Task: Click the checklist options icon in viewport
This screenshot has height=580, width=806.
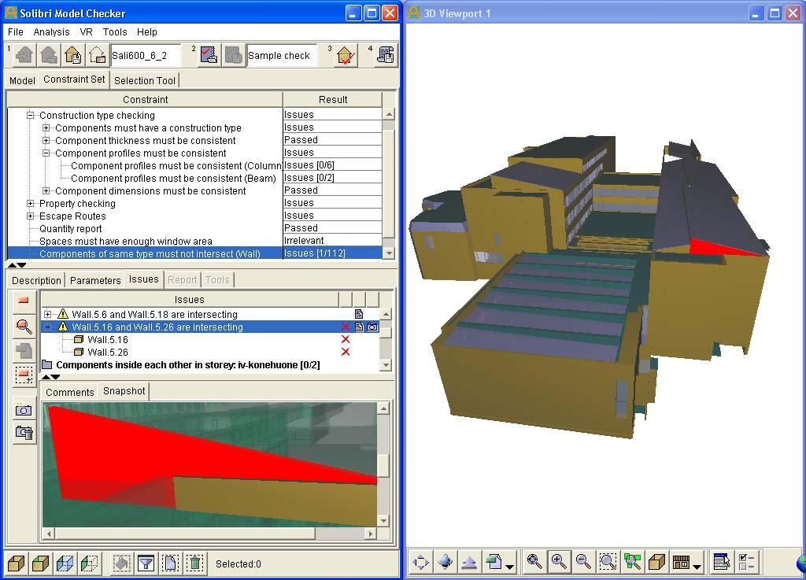Action: (746, 561)
